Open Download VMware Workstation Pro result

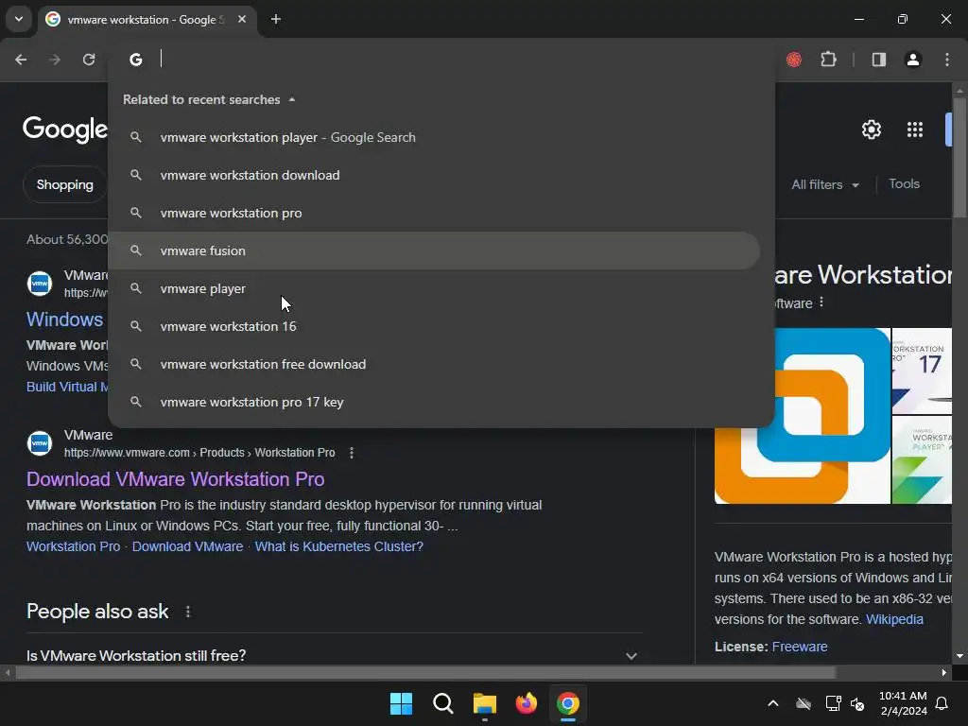click(175, 479)
